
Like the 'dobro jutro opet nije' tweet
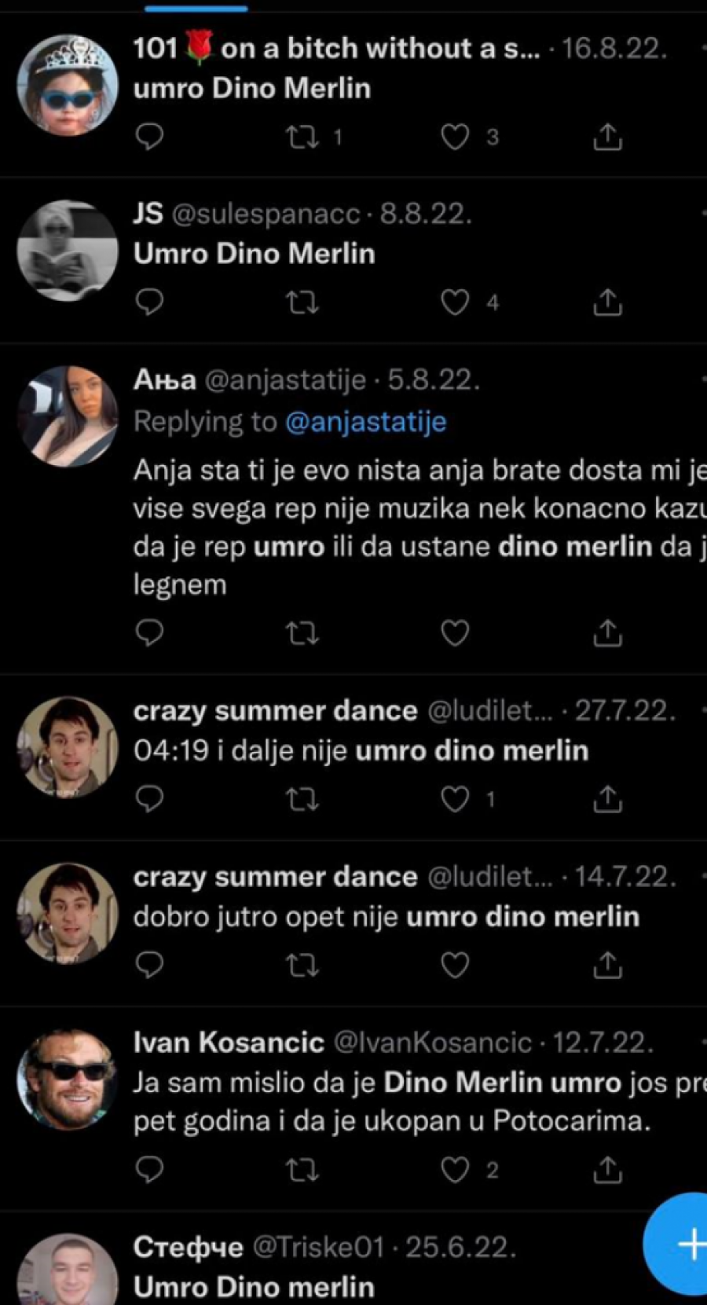point(455,965)
